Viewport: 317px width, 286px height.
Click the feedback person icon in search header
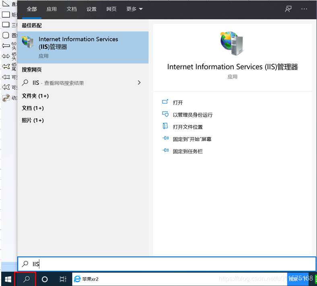tap(288, 9)
